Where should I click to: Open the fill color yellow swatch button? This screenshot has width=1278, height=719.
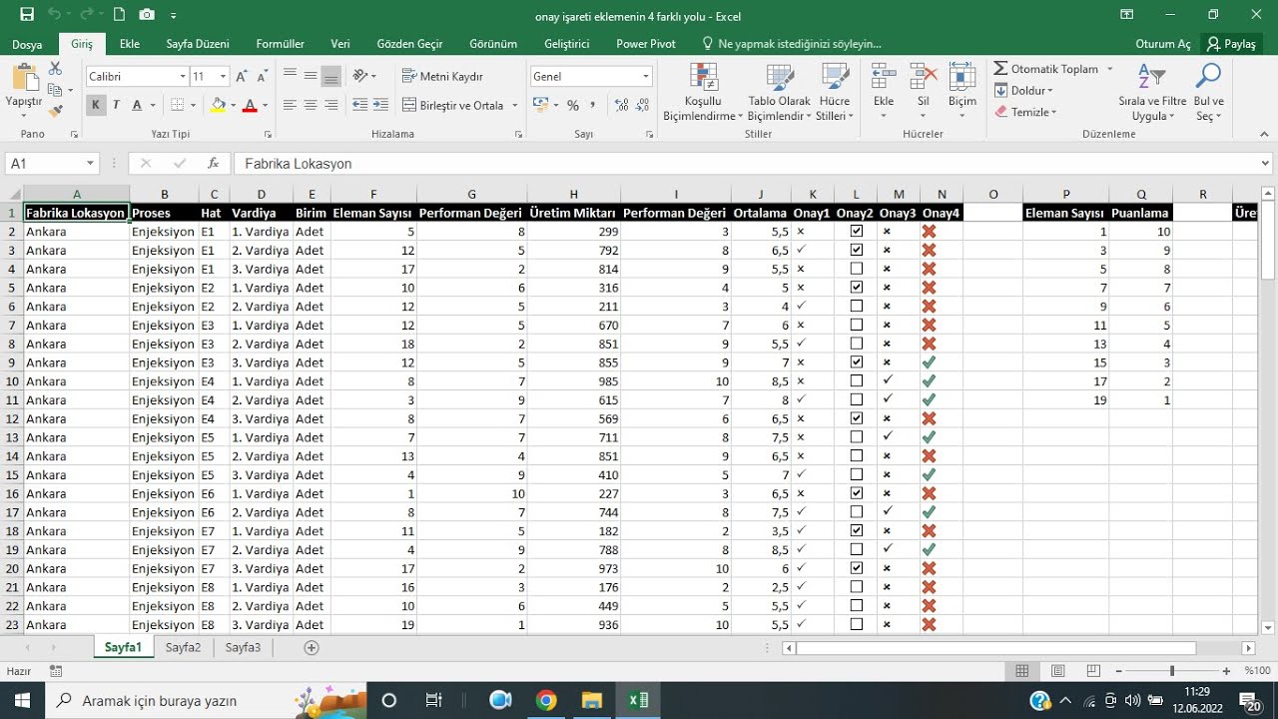(219, 105)
